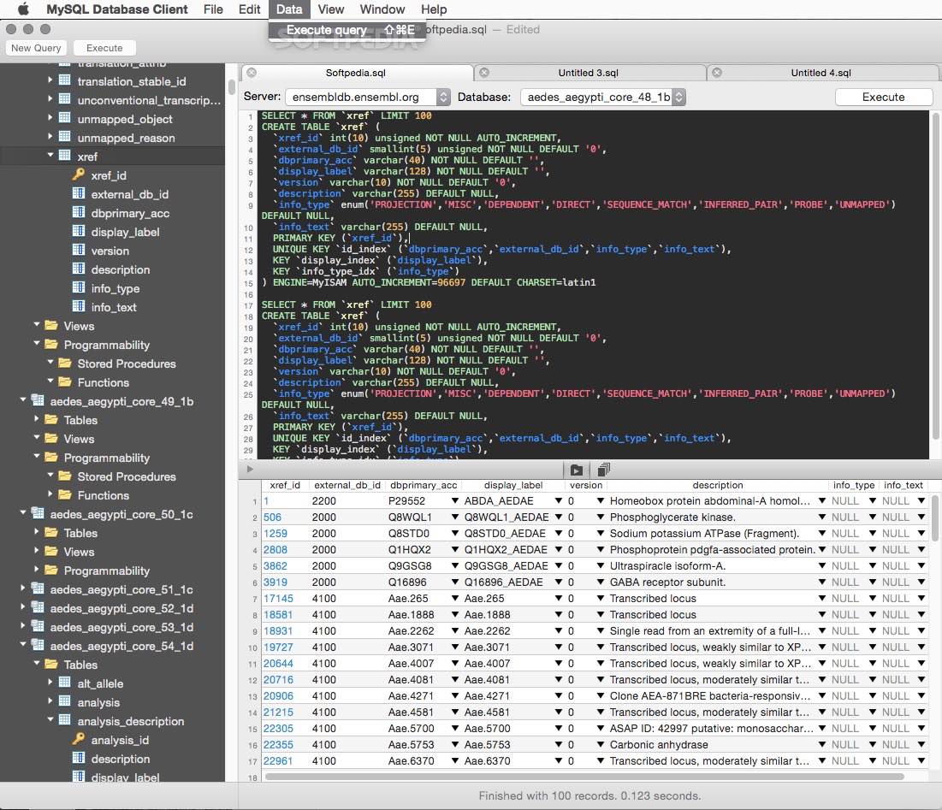The height and width of the screenshot is (810, 942).
Task: Click column icon next to external_db_id
Action: click(78, 193)
